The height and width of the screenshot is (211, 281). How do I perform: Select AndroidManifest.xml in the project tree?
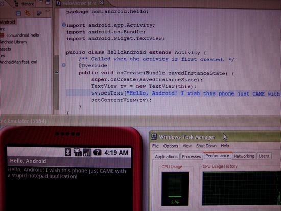click(18, 62)
